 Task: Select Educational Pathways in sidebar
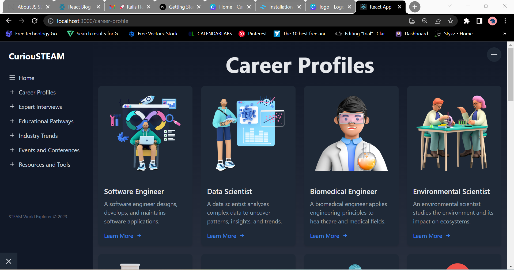coord(46,121)
